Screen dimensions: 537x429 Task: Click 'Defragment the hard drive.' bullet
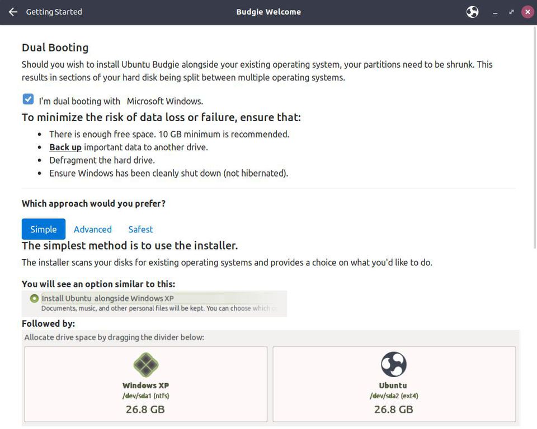pyautogui.click(x=102, y=160)
